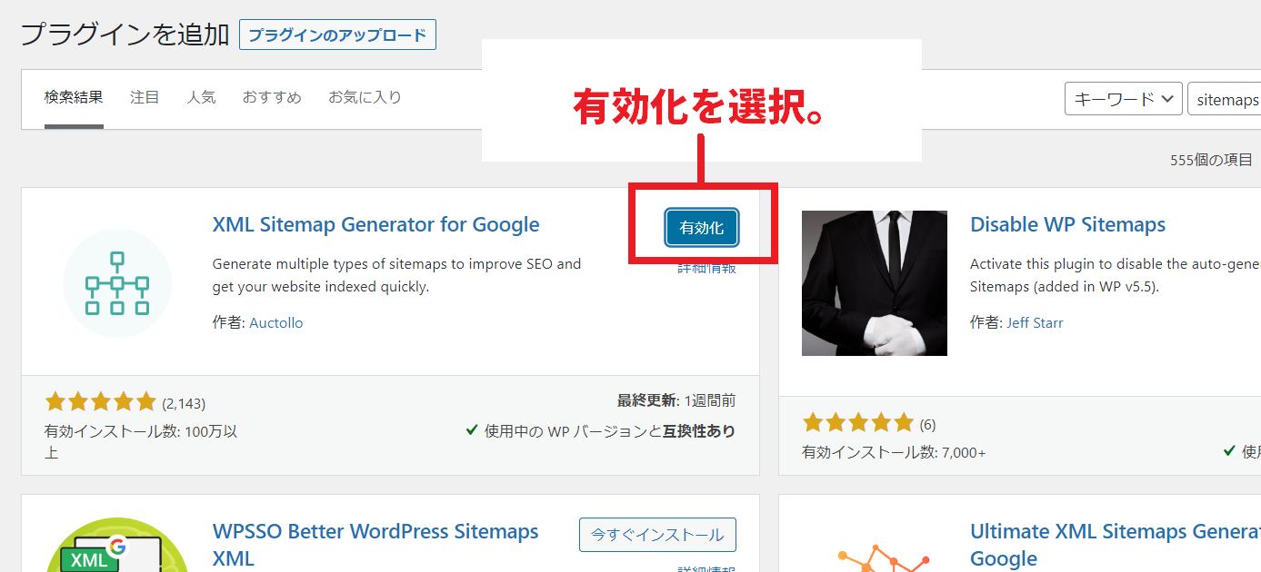Install WPSSO plugin with 今すぐインストール button
Viewport: 1261px width, 572px height.
657,535
